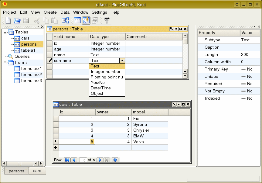Click the Open project folder icon

[x=17, y=21]
